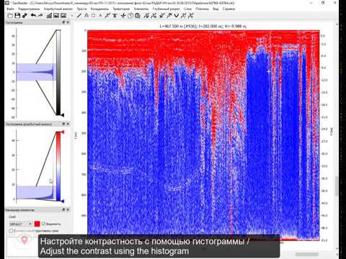This screenshot has width=346, height=259.
Task: Click the black lower marker on grayscale bar
Action: click(x=62, y=115)
